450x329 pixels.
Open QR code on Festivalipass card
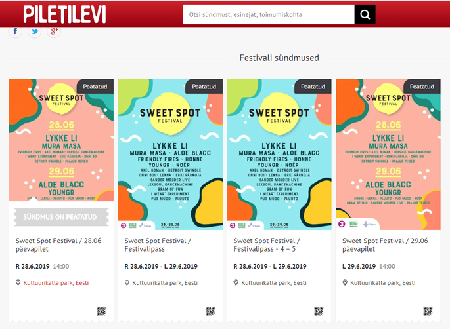210,311
